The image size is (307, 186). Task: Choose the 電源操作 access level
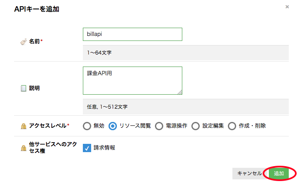click(159, 126)
